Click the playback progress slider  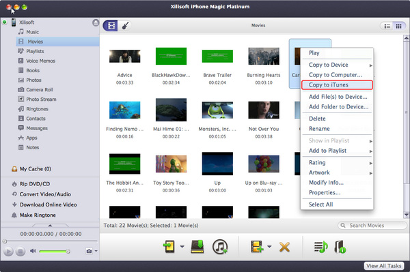tap(50, 241)
